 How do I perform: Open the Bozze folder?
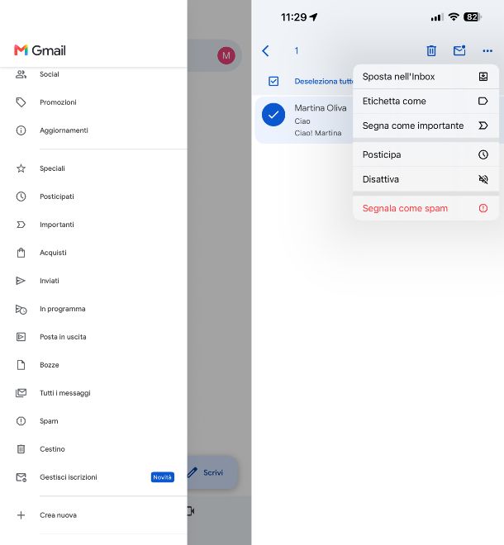click(x=93, y=365)
